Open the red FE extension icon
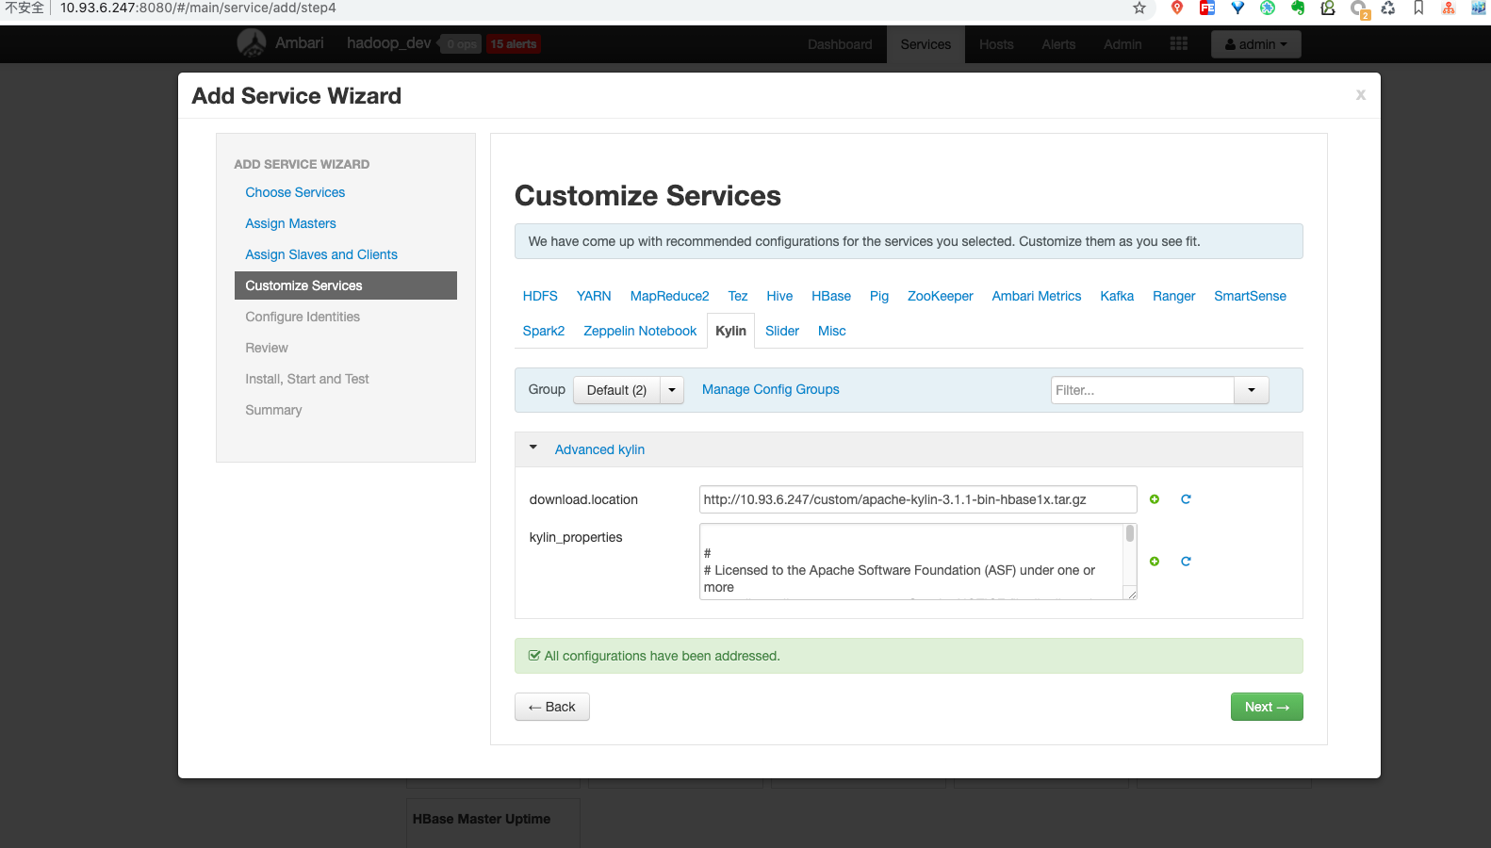The height and width of the screenshot is (848, 1491). coord(1207,8)
